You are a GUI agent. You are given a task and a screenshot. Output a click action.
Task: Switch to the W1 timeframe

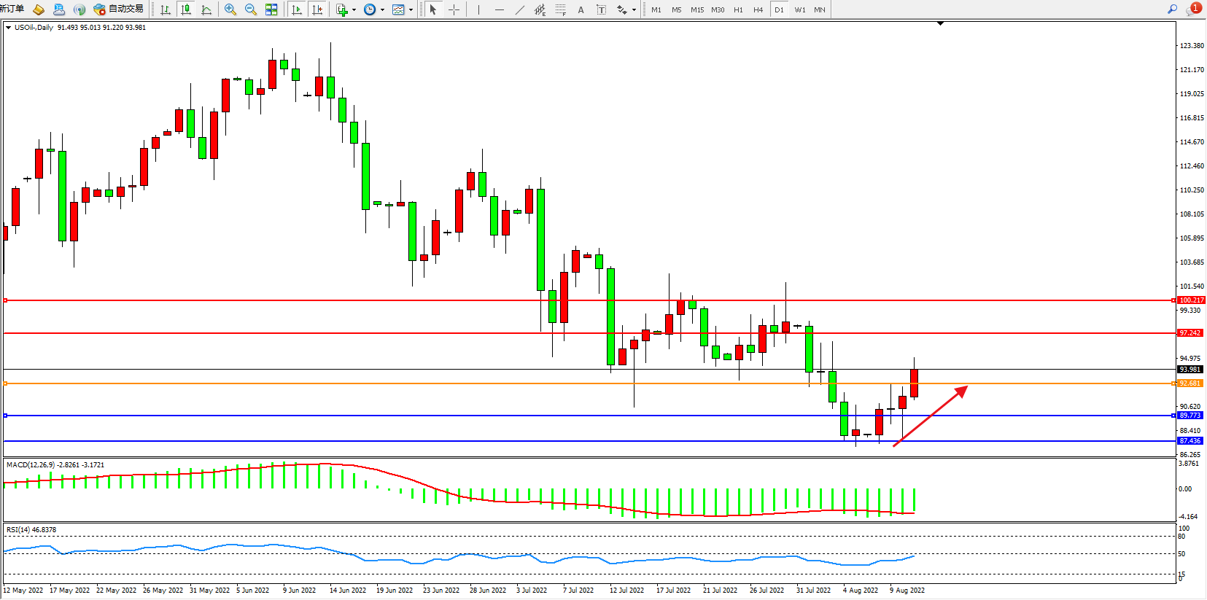point(800,9)
